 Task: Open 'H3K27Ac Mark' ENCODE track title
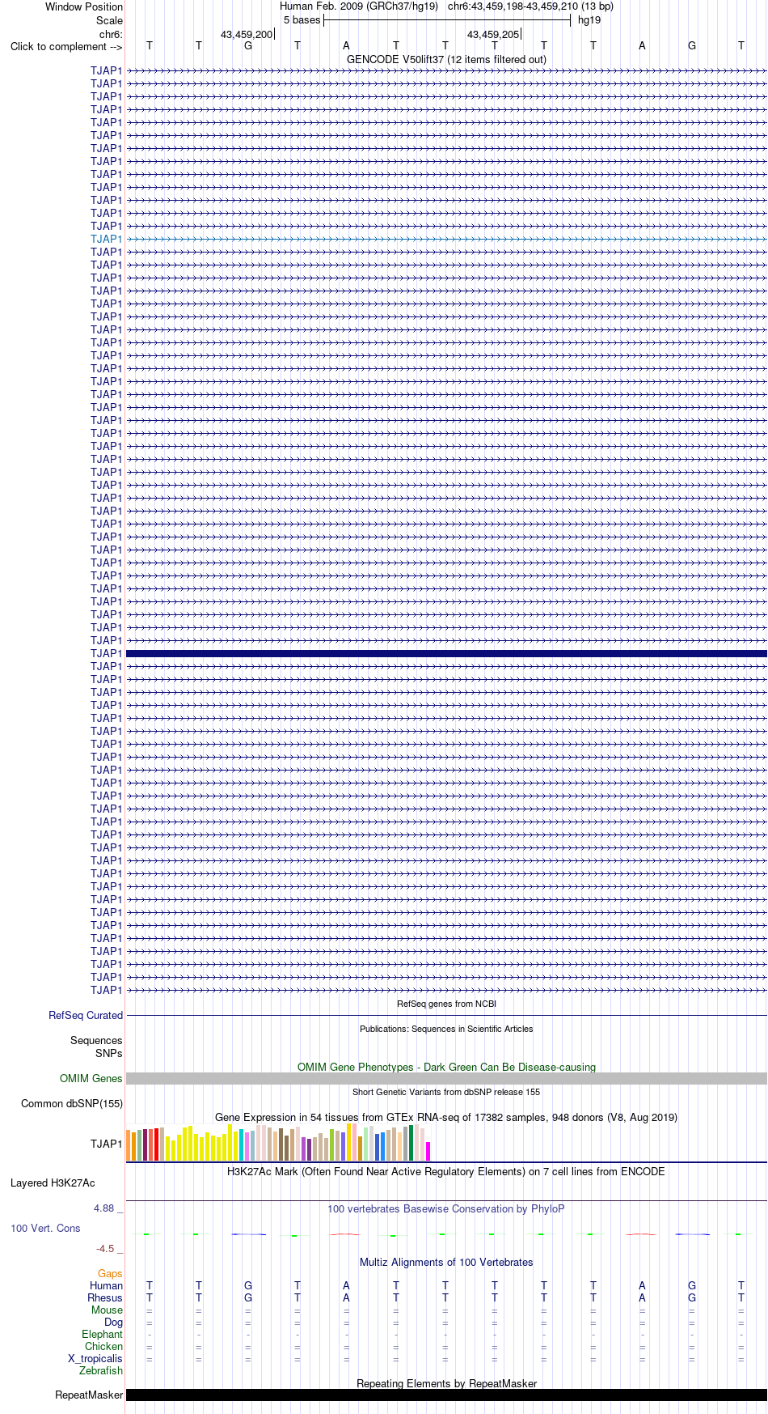click(446, 1171)
